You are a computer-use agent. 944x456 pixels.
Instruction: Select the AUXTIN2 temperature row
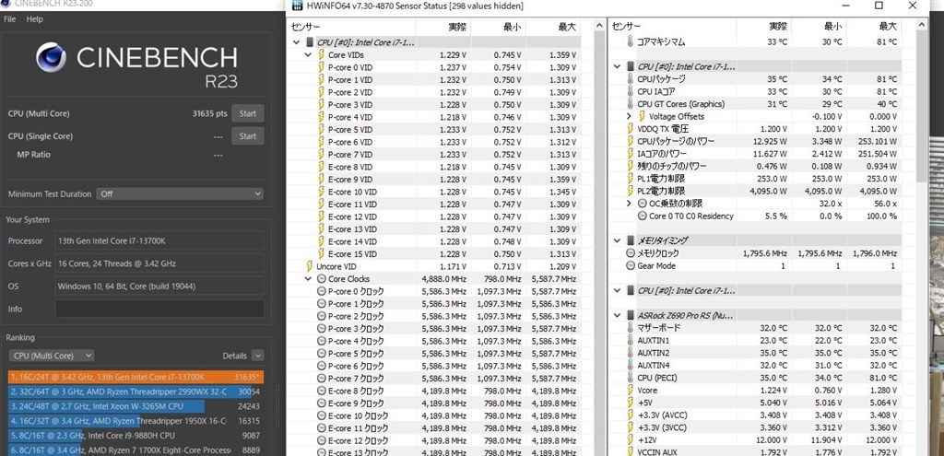[x=756, y=353]
